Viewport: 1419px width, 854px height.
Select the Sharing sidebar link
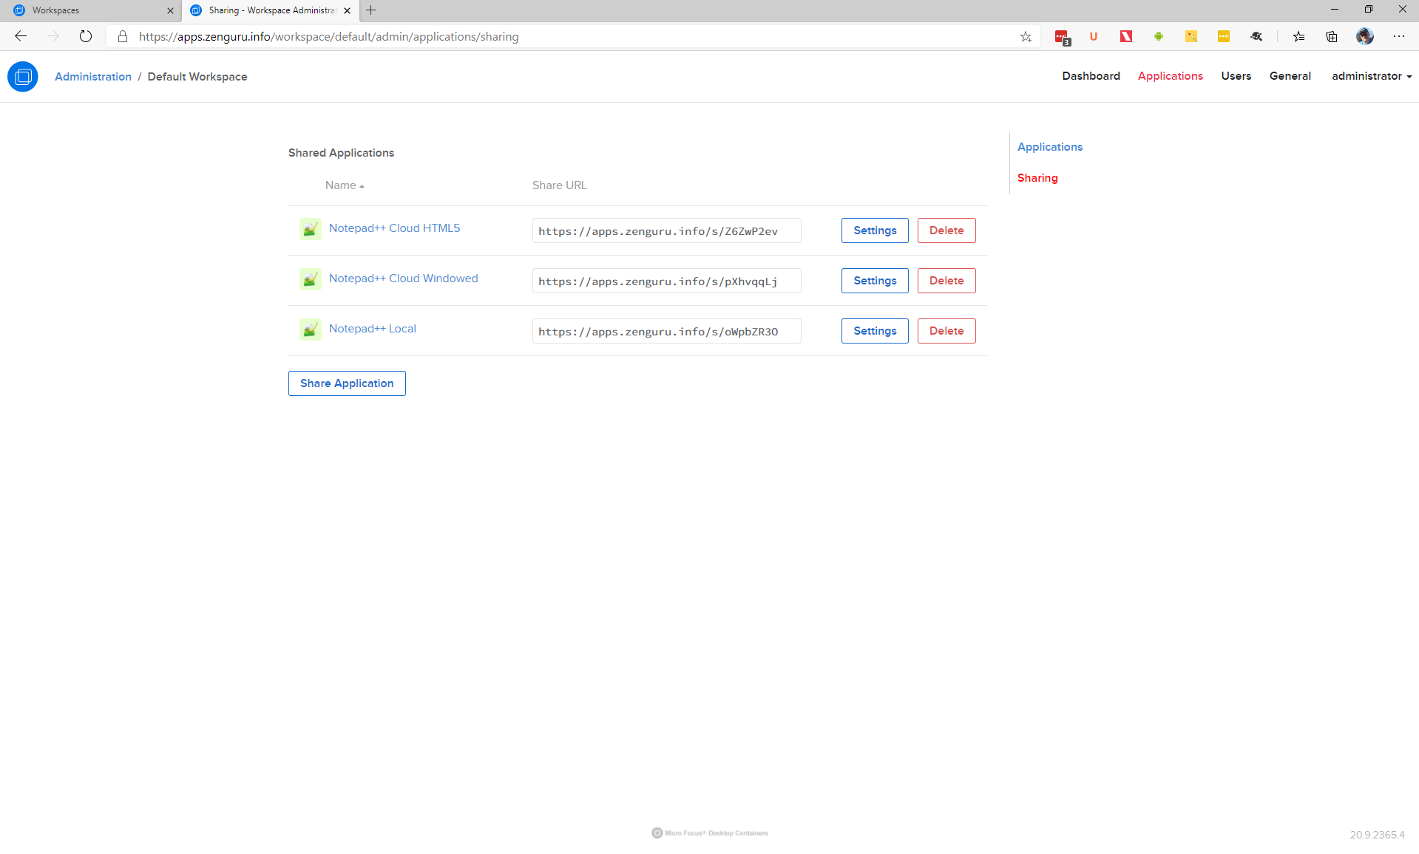tap(1037, 178)
